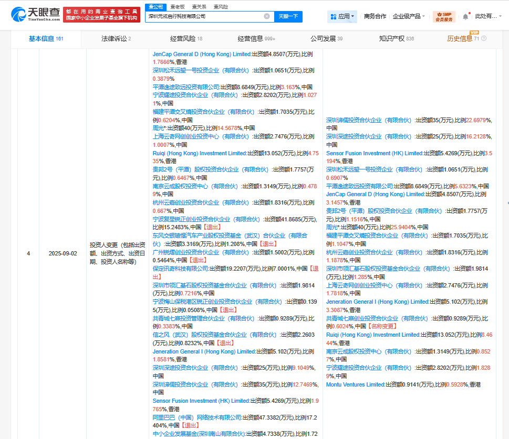
Task: Click the 天眼一下 search button
Action: (x=288, y=17)
